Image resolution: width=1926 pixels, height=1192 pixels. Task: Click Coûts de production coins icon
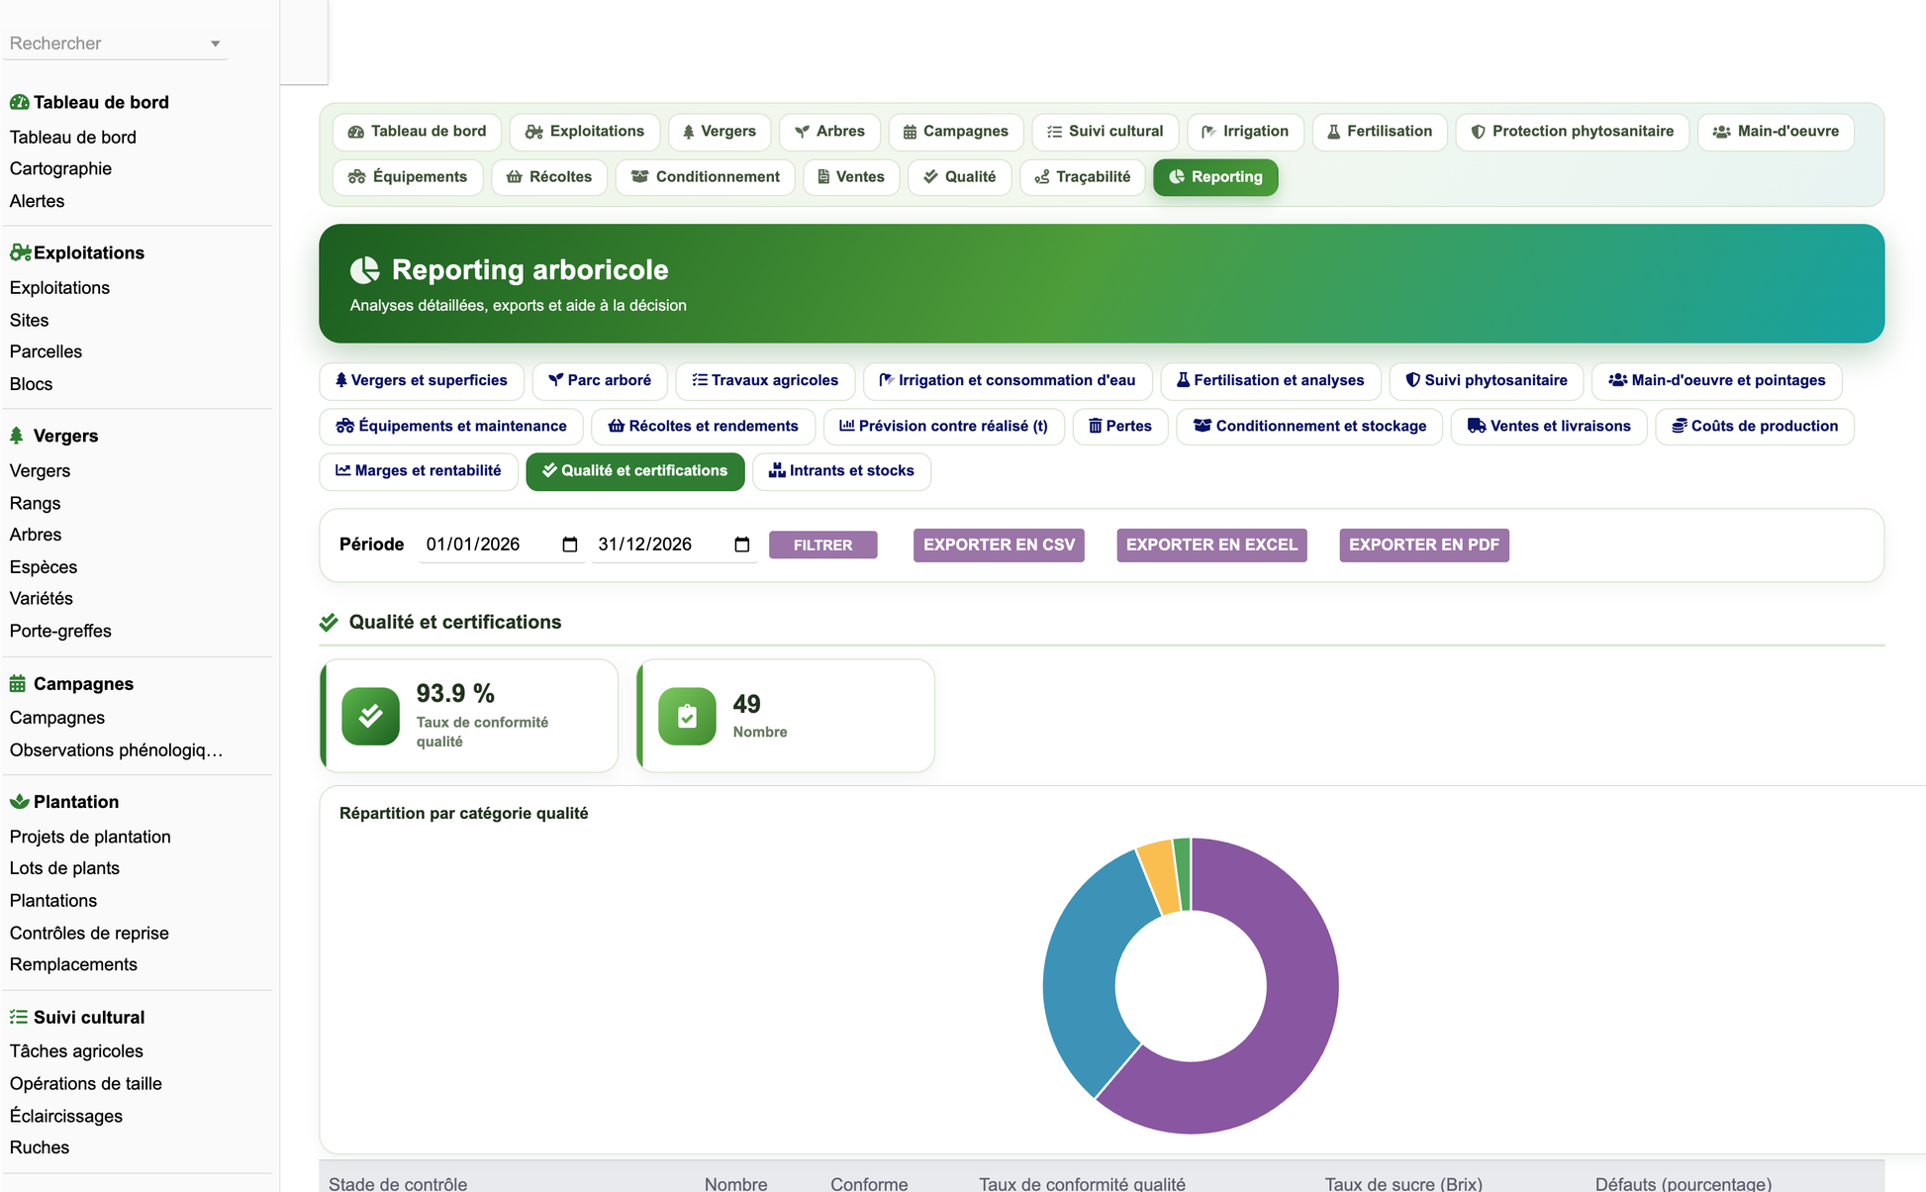point(1680,426)
